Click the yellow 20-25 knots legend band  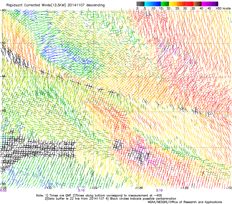[x=173, y=4]
